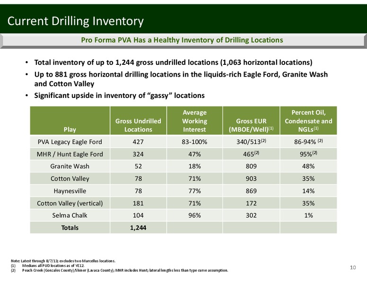Select the 'Percent Oil, Condensate and NGLs' header

(308, 121)
